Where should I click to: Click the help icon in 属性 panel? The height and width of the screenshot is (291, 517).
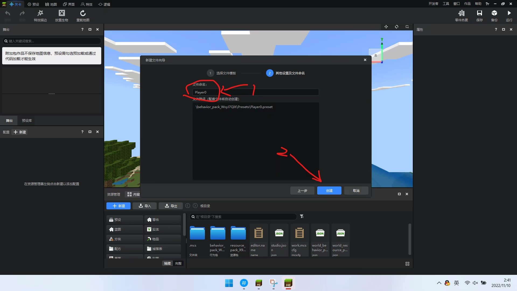click(x=496, y=29)
